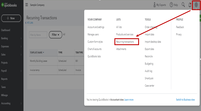
Task: Click the search magnifier icon
Action: (183, 5)
